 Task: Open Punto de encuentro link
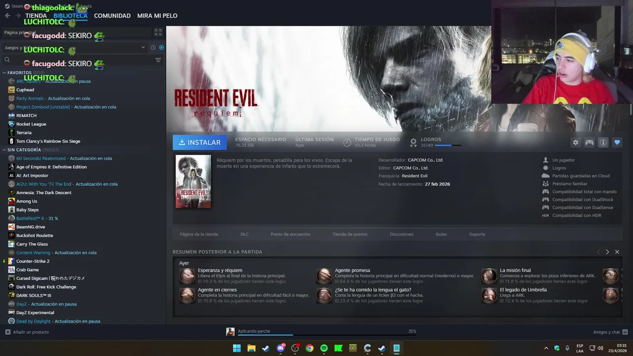290,234
